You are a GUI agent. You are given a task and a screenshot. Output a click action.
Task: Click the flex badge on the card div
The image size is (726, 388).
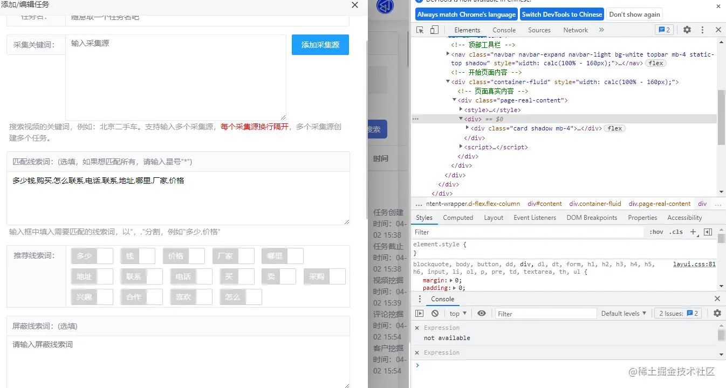click(615, 128)
